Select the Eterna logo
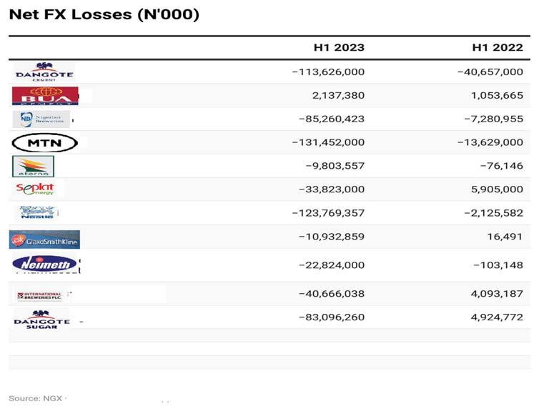This screenshot has width=539, height=409. pos(33,166)
